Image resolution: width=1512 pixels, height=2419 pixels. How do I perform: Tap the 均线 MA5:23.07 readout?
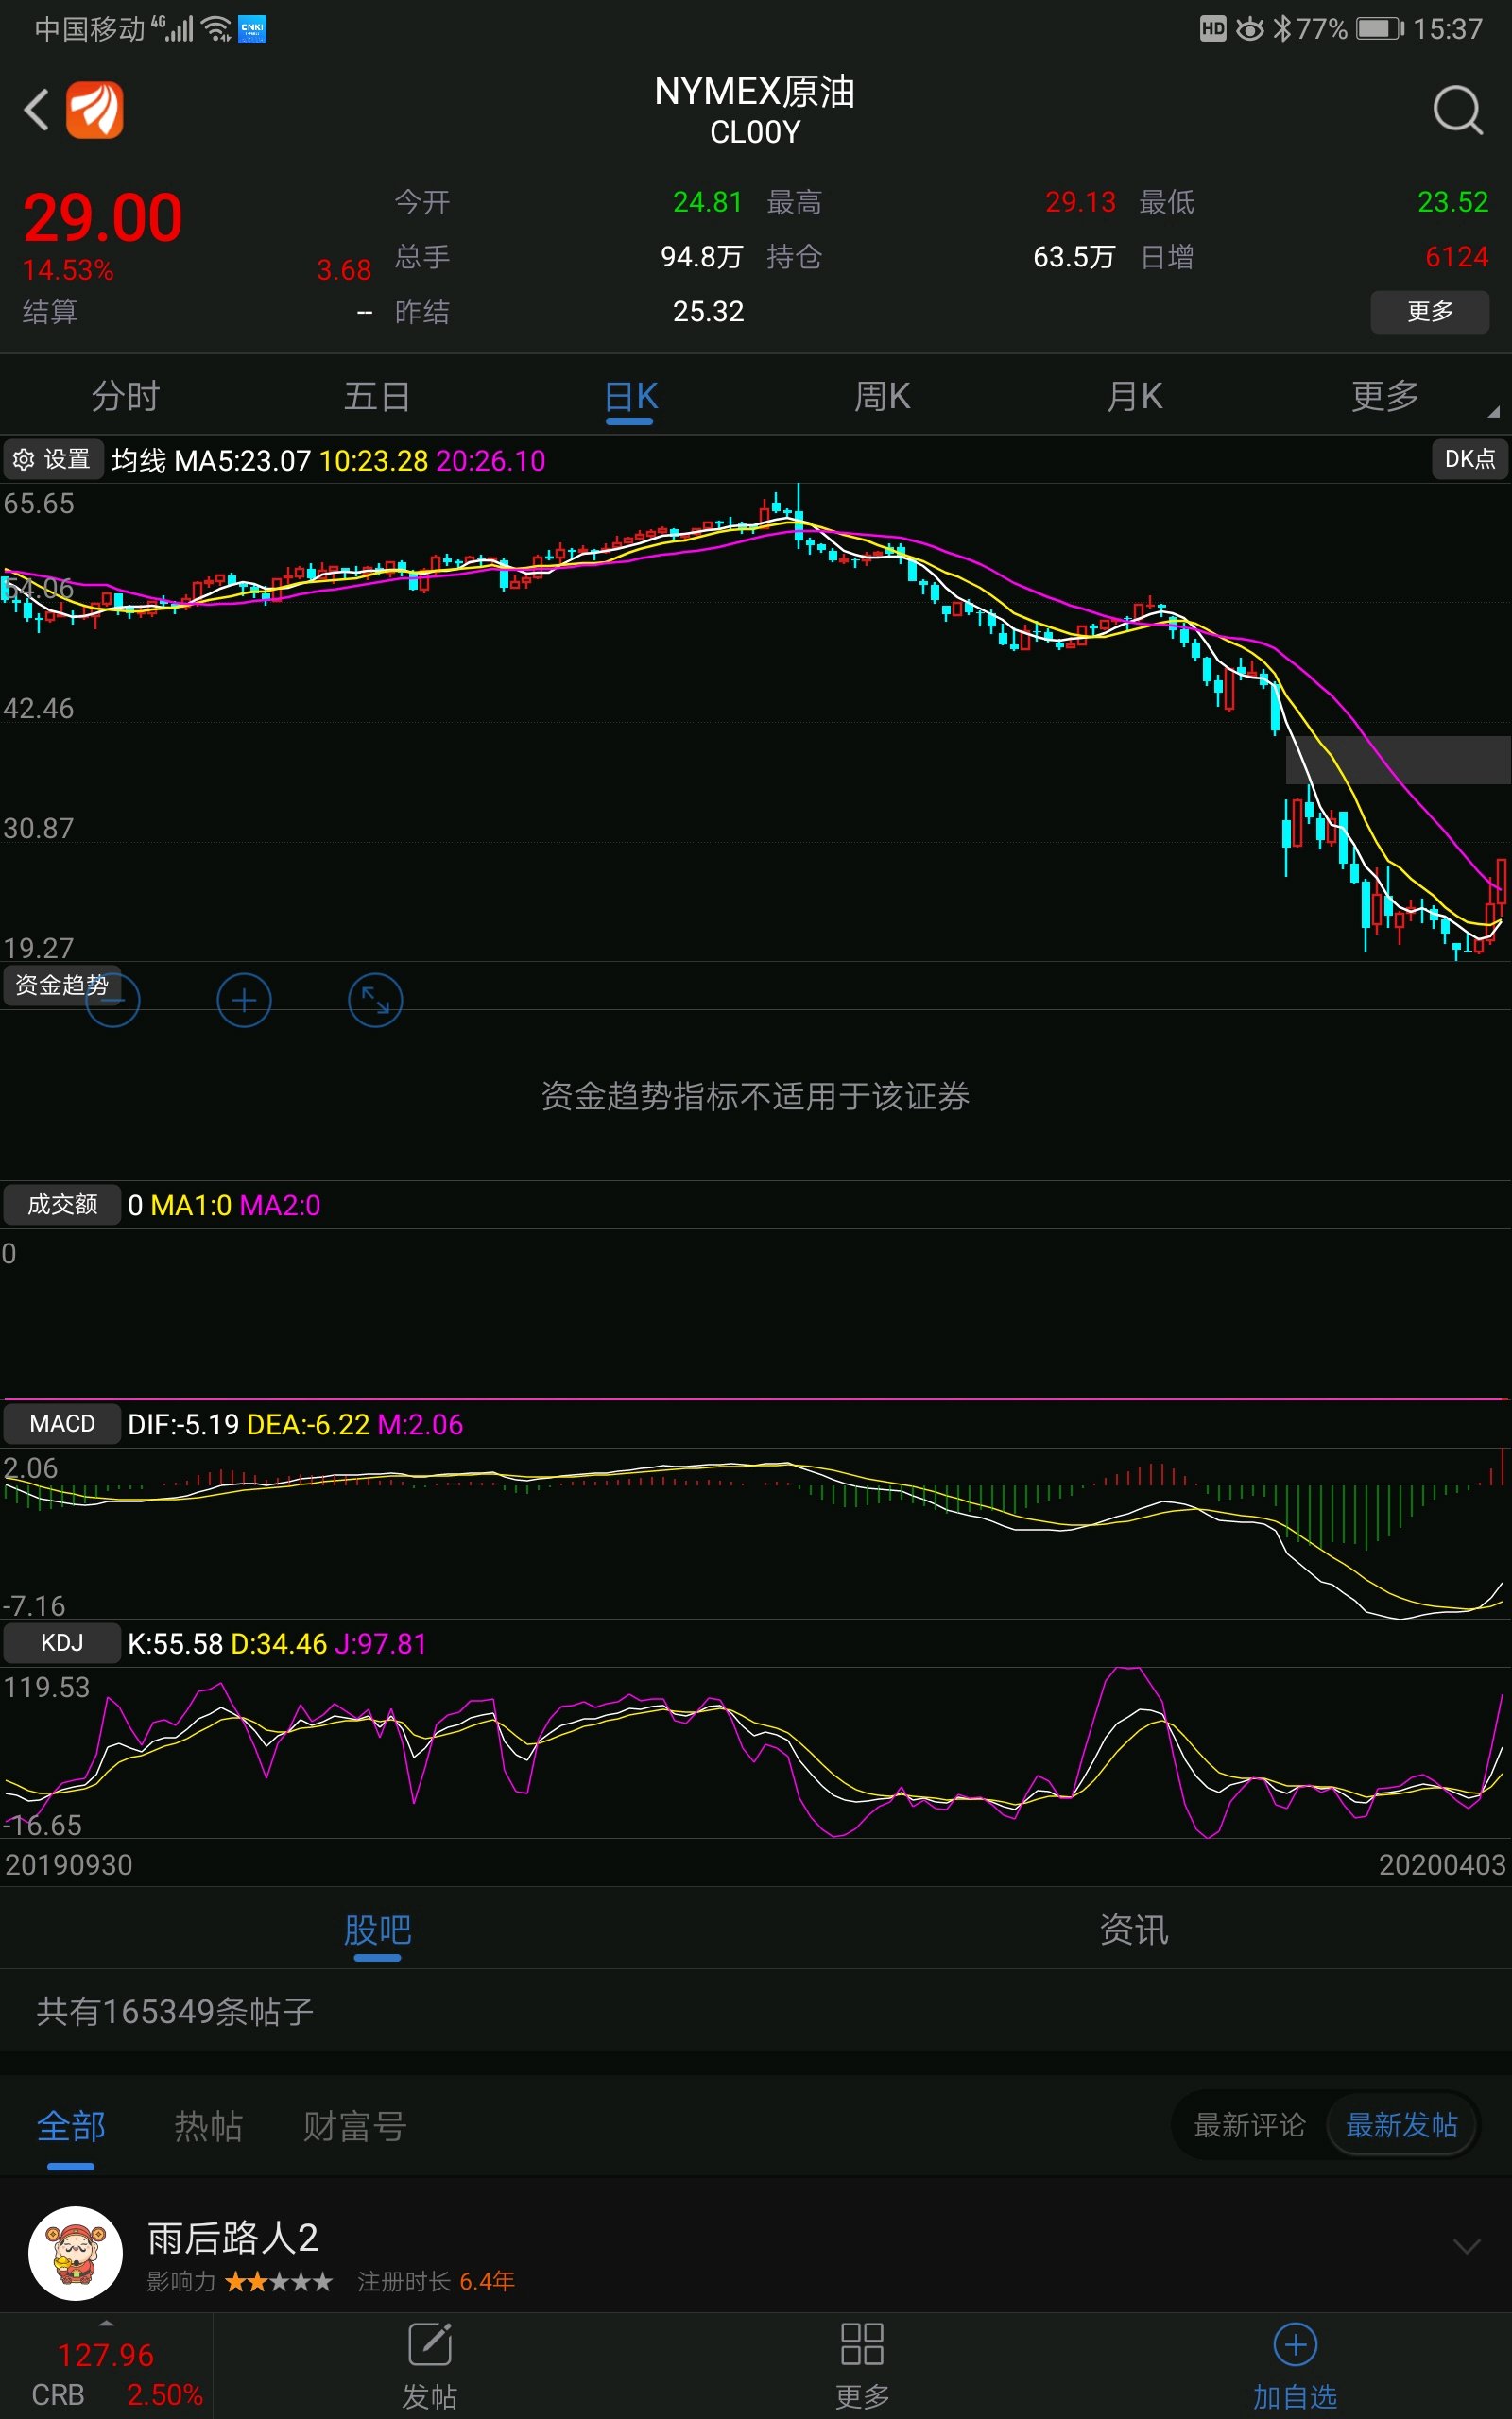[x=211, y=461]
